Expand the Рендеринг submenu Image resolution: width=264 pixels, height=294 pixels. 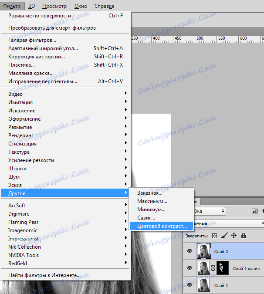coord(65,135)
